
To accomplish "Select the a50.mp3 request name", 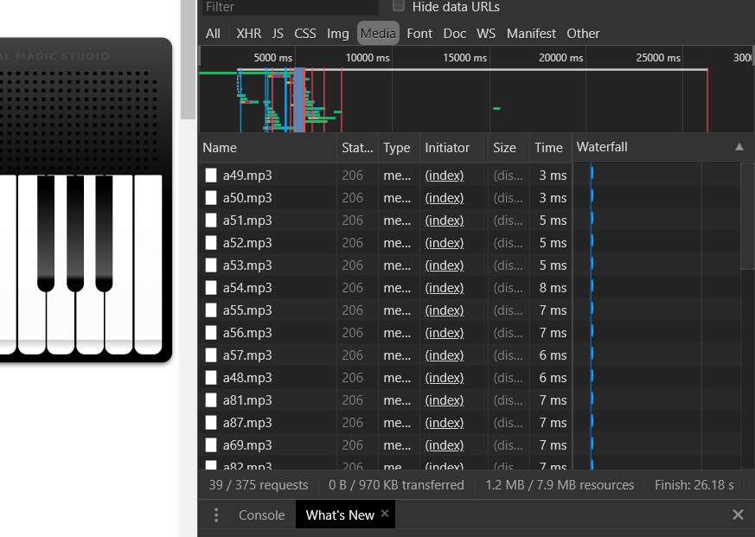I will 247,198.
